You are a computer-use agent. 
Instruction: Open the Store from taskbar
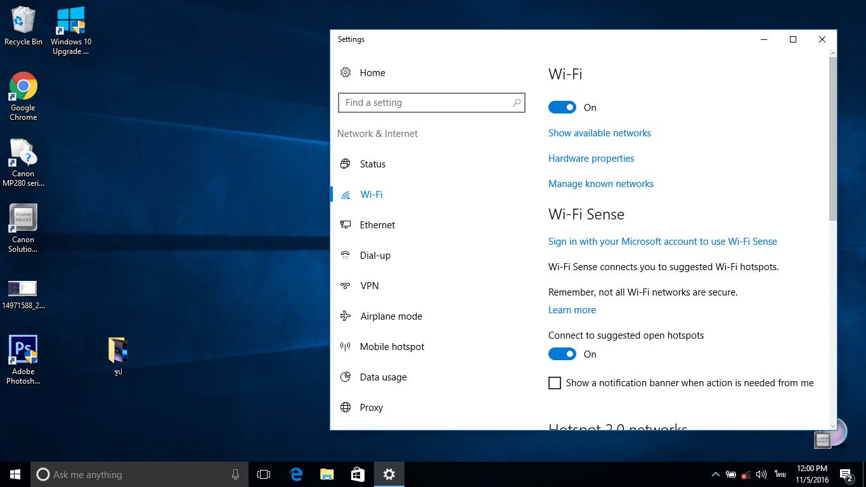tap(358, 474)
